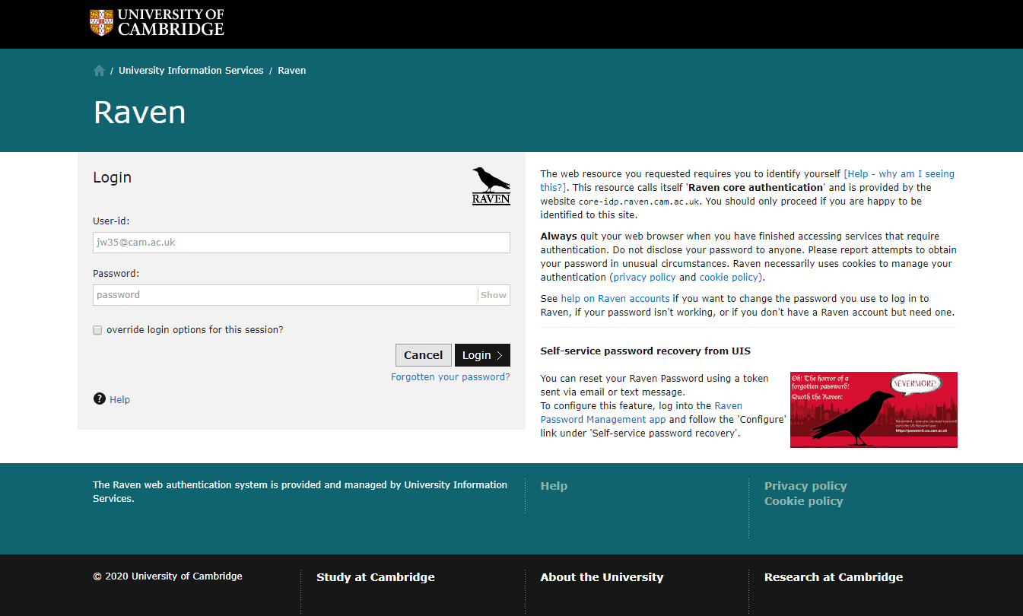The height and width of the screenshot is (616, 1023).
Task: Open Forgotten your password link
Action: click(450, 377)
